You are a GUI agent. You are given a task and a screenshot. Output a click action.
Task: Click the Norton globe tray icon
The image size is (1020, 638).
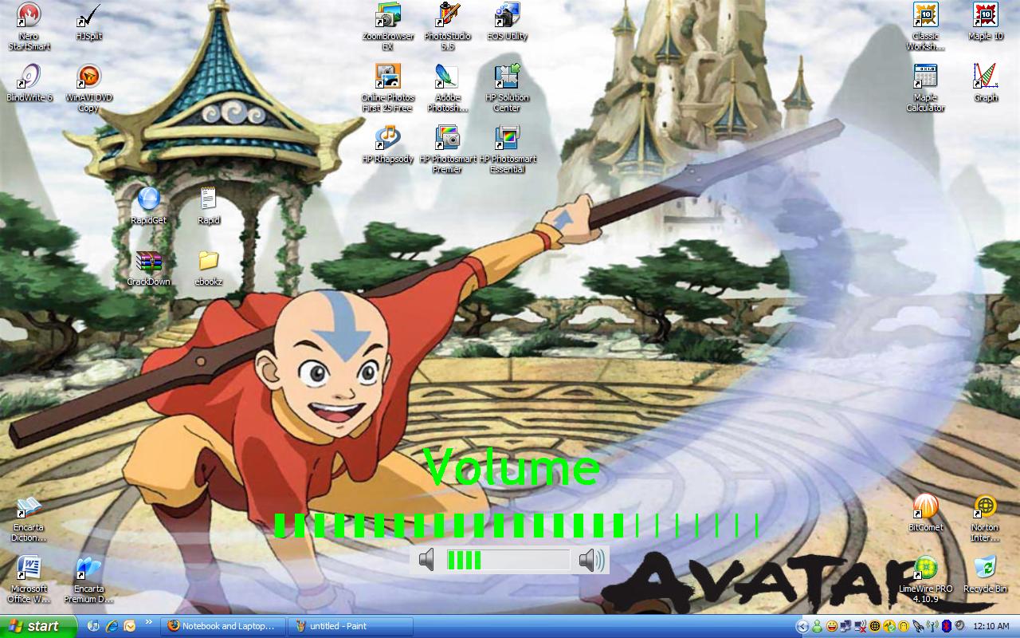tap(875, 626)
